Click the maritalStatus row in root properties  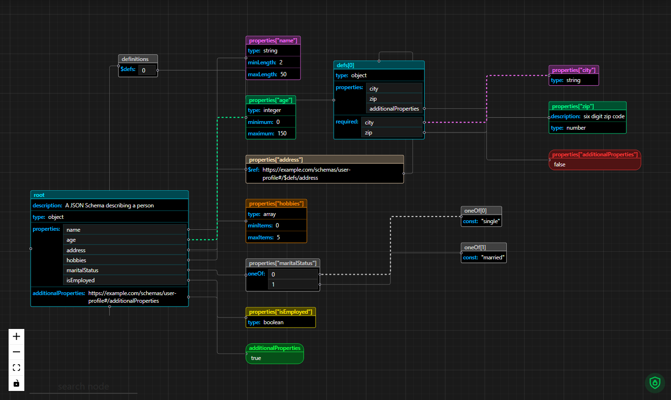(x=125, y=270)
